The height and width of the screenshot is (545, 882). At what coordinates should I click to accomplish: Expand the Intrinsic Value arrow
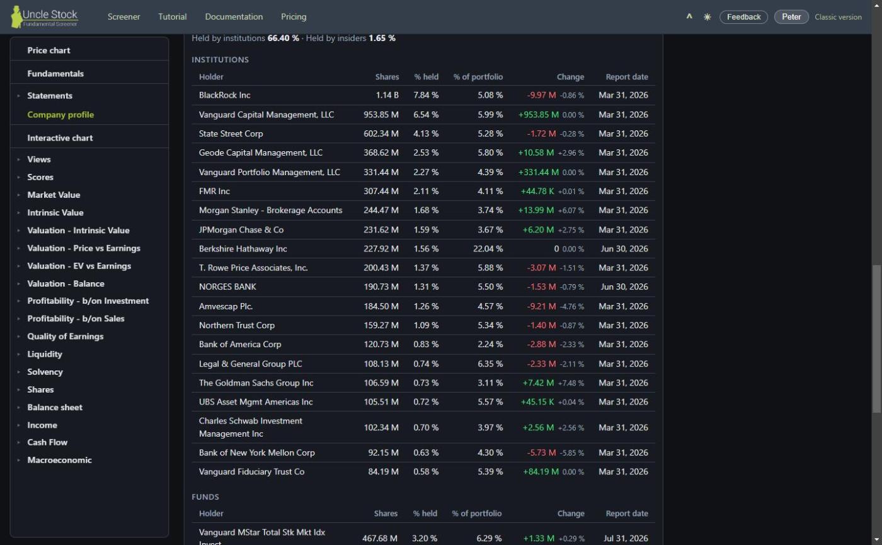click(x=19, y=212)
